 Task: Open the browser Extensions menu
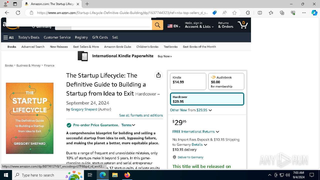point(248,13)
